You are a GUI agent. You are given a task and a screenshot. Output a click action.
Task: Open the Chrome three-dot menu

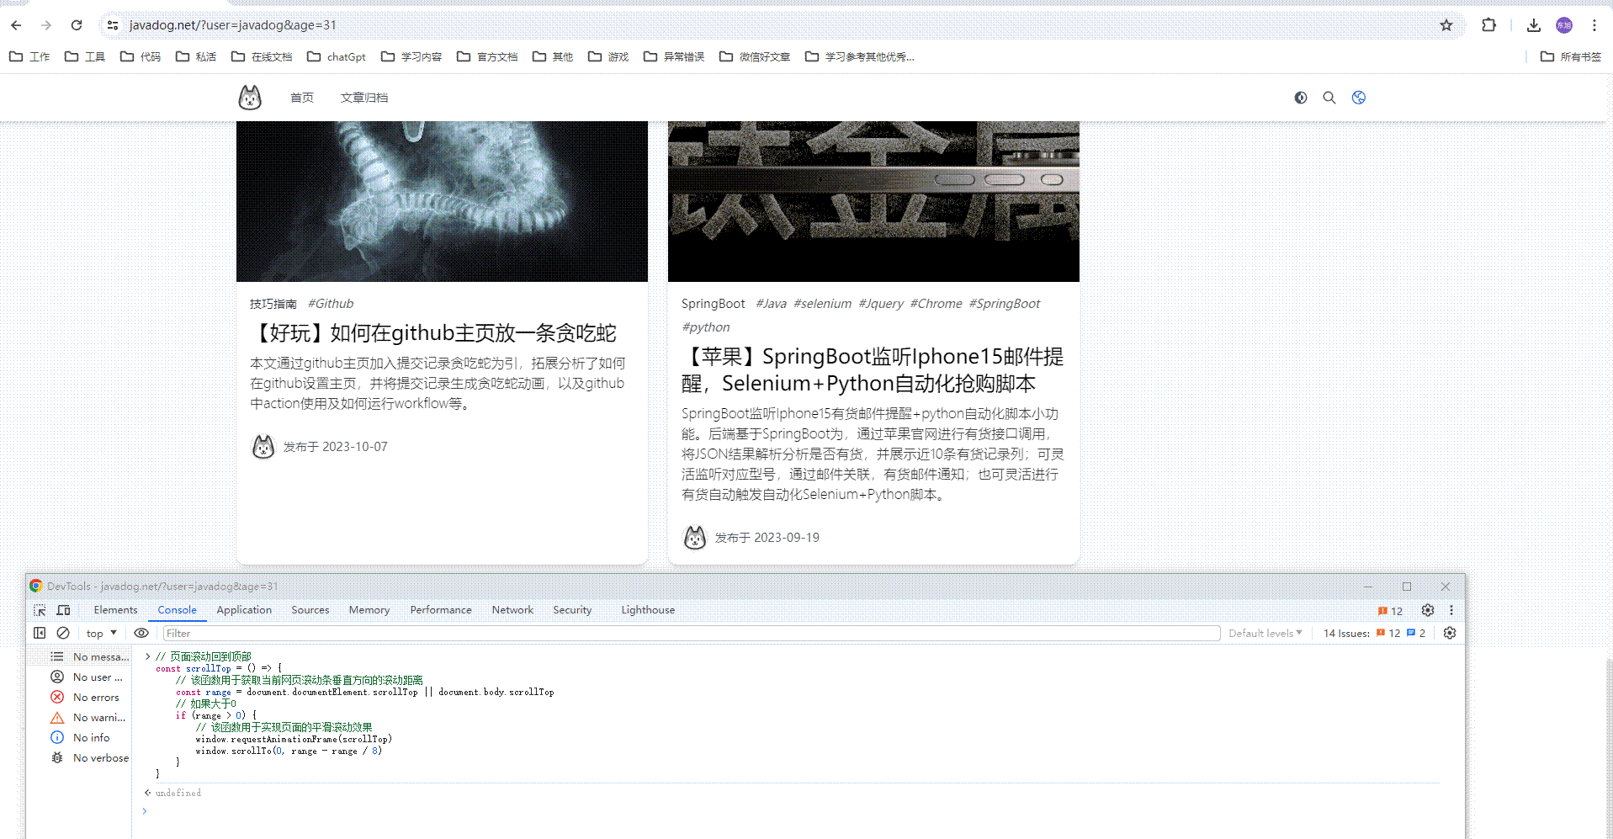point(1594,25)
